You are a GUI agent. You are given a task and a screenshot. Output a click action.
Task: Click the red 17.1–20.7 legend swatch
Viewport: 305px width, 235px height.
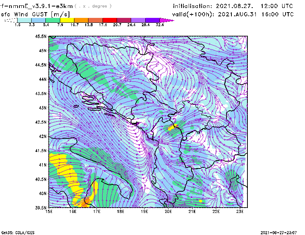tap(110, 20)
